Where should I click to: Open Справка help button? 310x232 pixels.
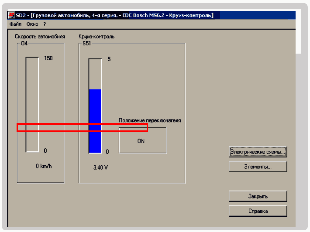[x=258, y=211]
